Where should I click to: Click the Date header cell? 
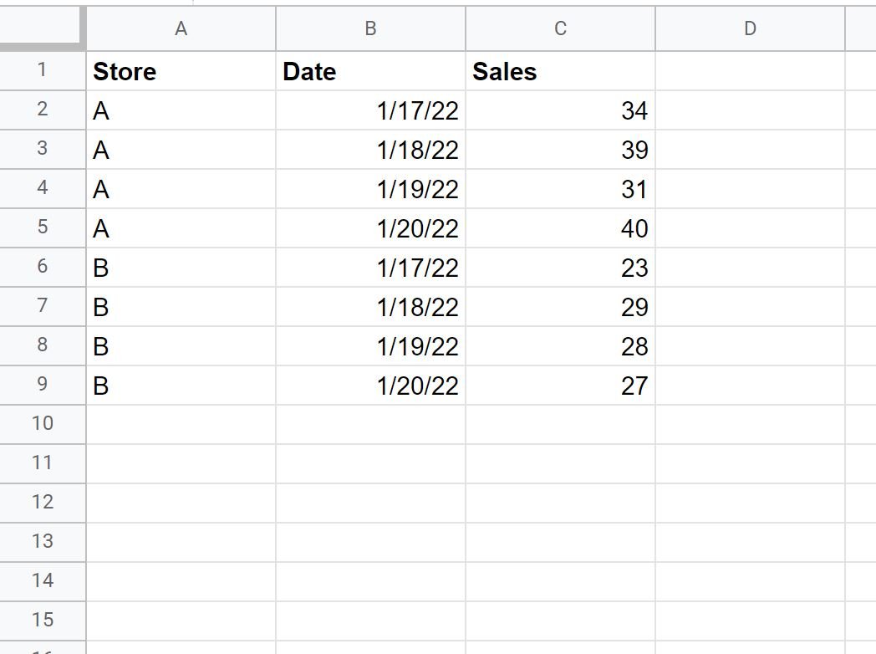coord(371,71)
